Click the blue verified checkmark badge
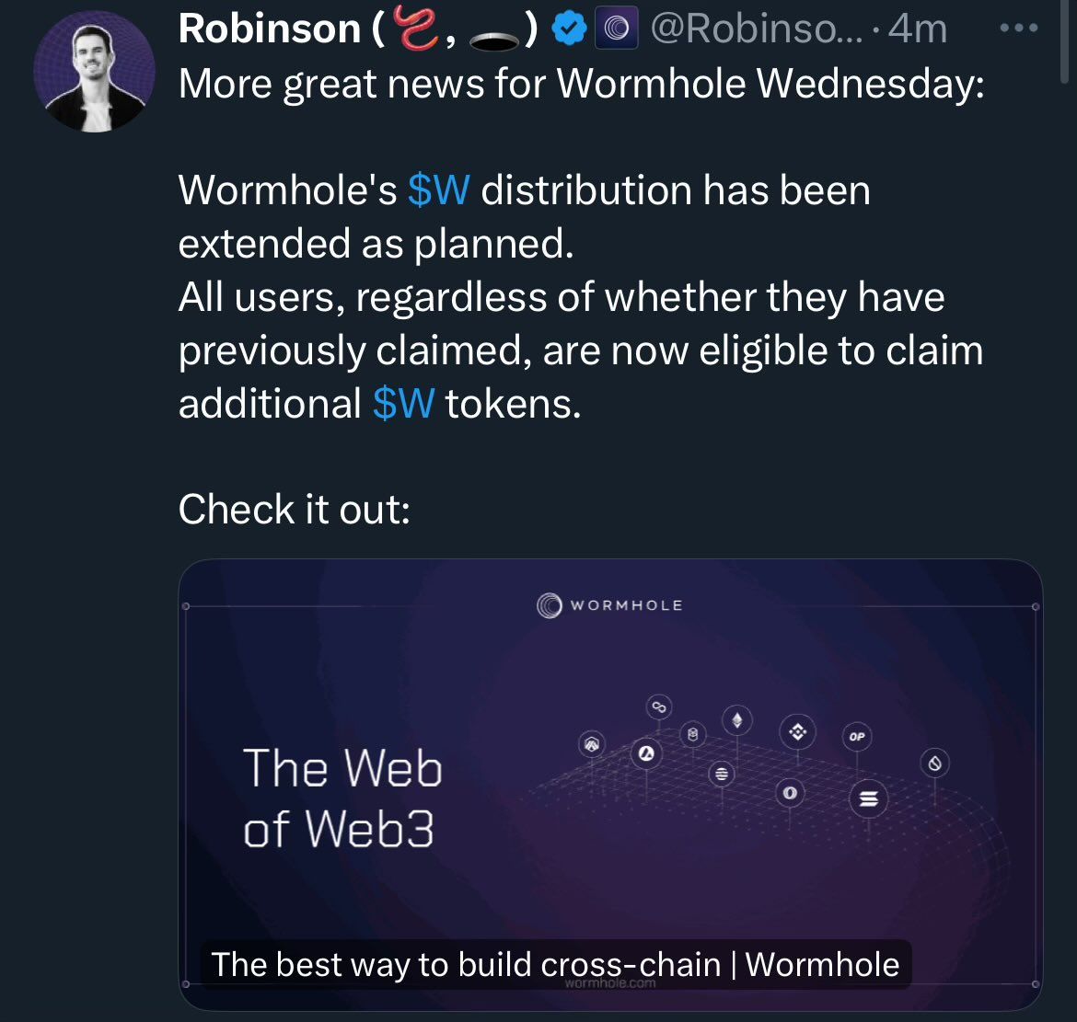Screen dimensions: 1077x1022 click(570, 29)
